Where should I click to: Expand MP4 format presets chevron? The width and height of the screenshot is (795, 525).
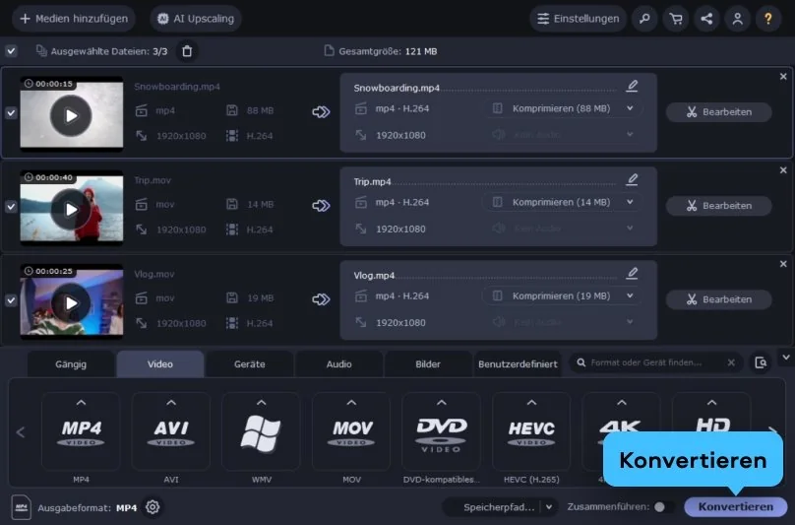tap(81, 403)
